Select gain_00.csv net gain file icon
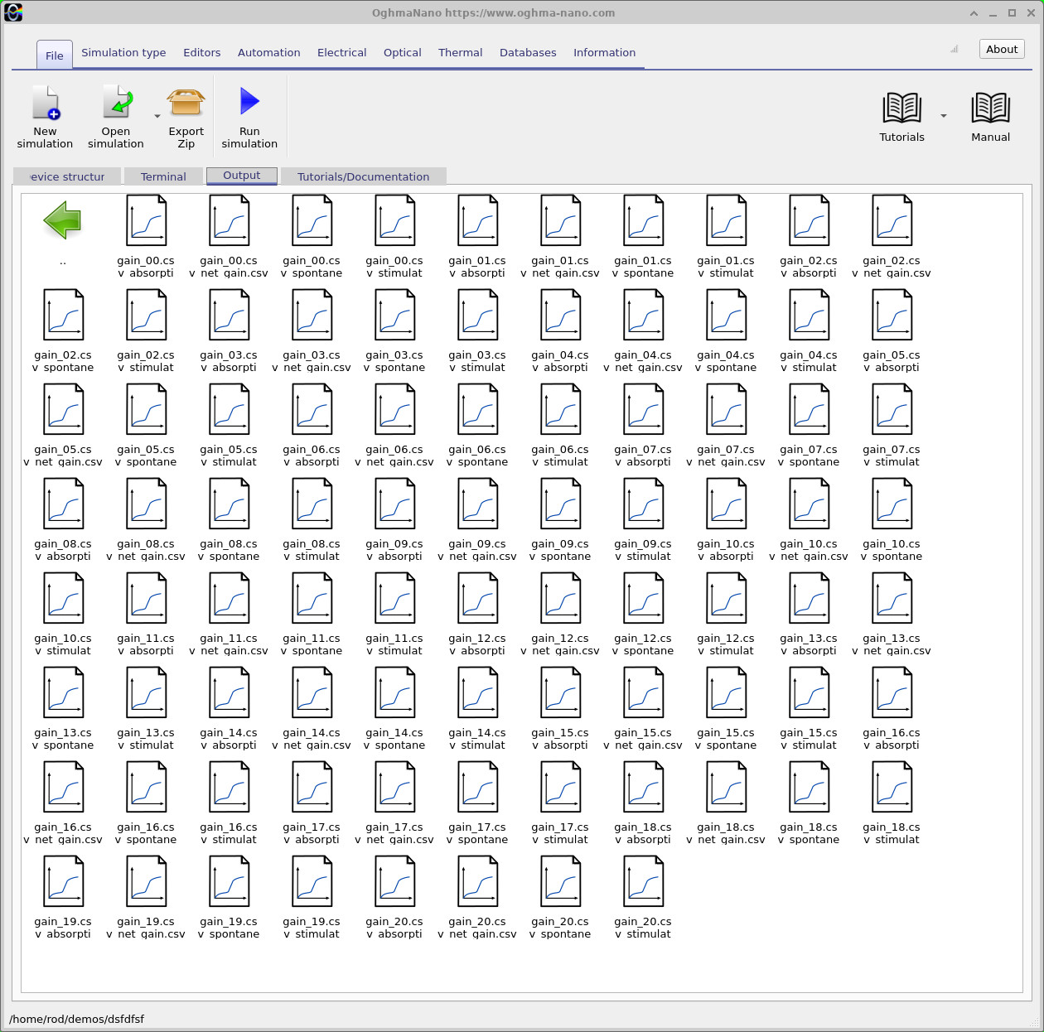The image size is (1044, 1032). click(229, 220)
